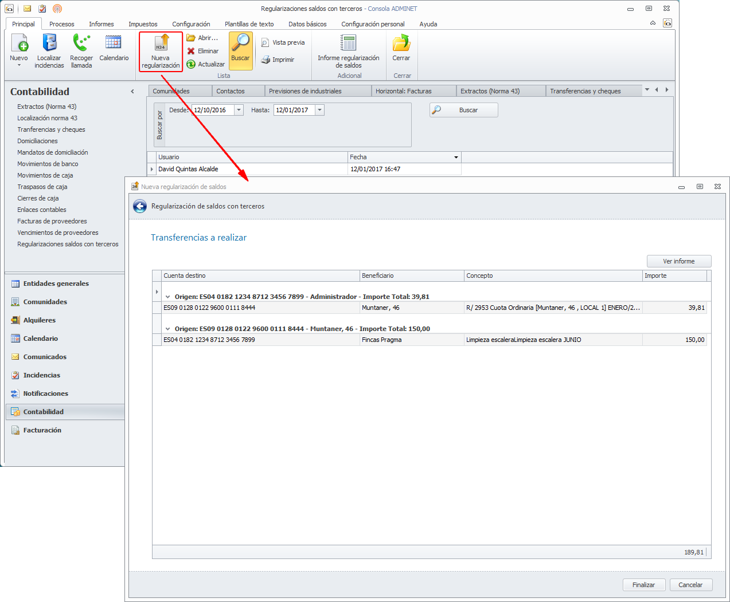Open the Hasta date dropdown

click(x=320, y=110)
